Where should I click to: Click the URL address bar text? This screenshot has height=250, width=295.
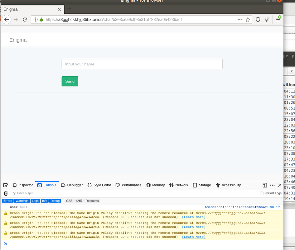(114, 20)
